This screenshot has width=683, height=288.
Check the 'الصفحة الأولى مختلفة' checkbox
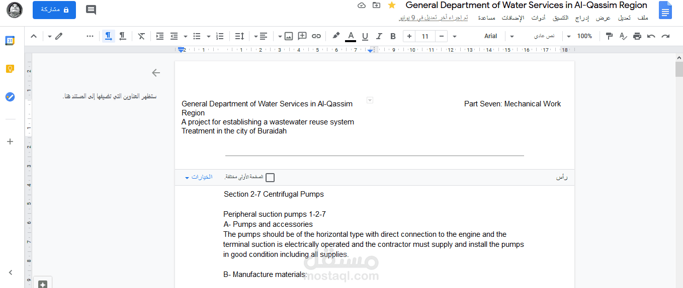click(270, 178)
